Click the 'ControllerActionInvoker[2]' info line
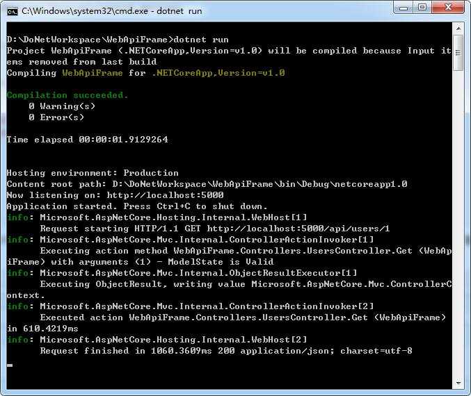This screenshot has width=471, height=396. (190, 306)
